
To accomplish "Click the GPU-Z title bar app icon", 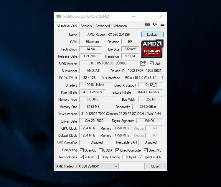I will (58, 17).
